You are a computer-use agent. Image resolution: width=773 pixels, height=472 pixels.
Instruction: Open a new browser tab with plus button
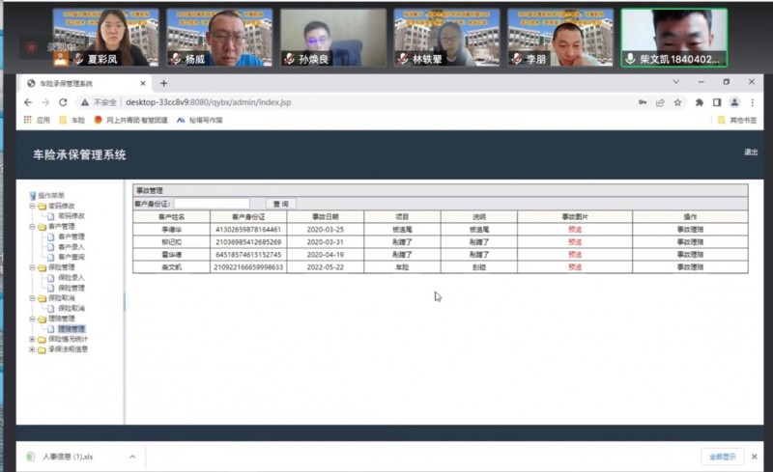(x=164, y=84)
